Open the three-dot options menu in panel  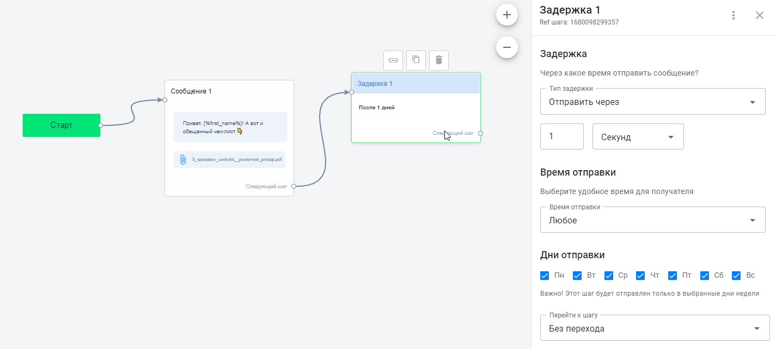734,15
